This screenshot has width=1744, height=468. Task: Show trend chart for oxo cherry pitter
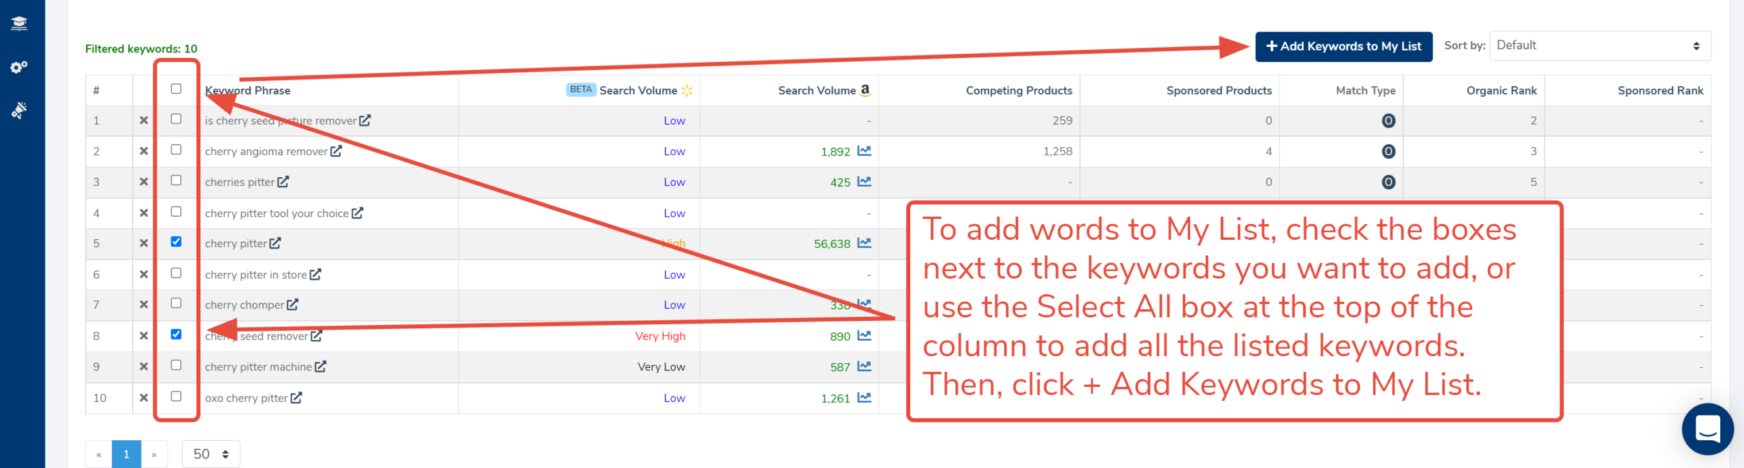(x=865, y=398)
